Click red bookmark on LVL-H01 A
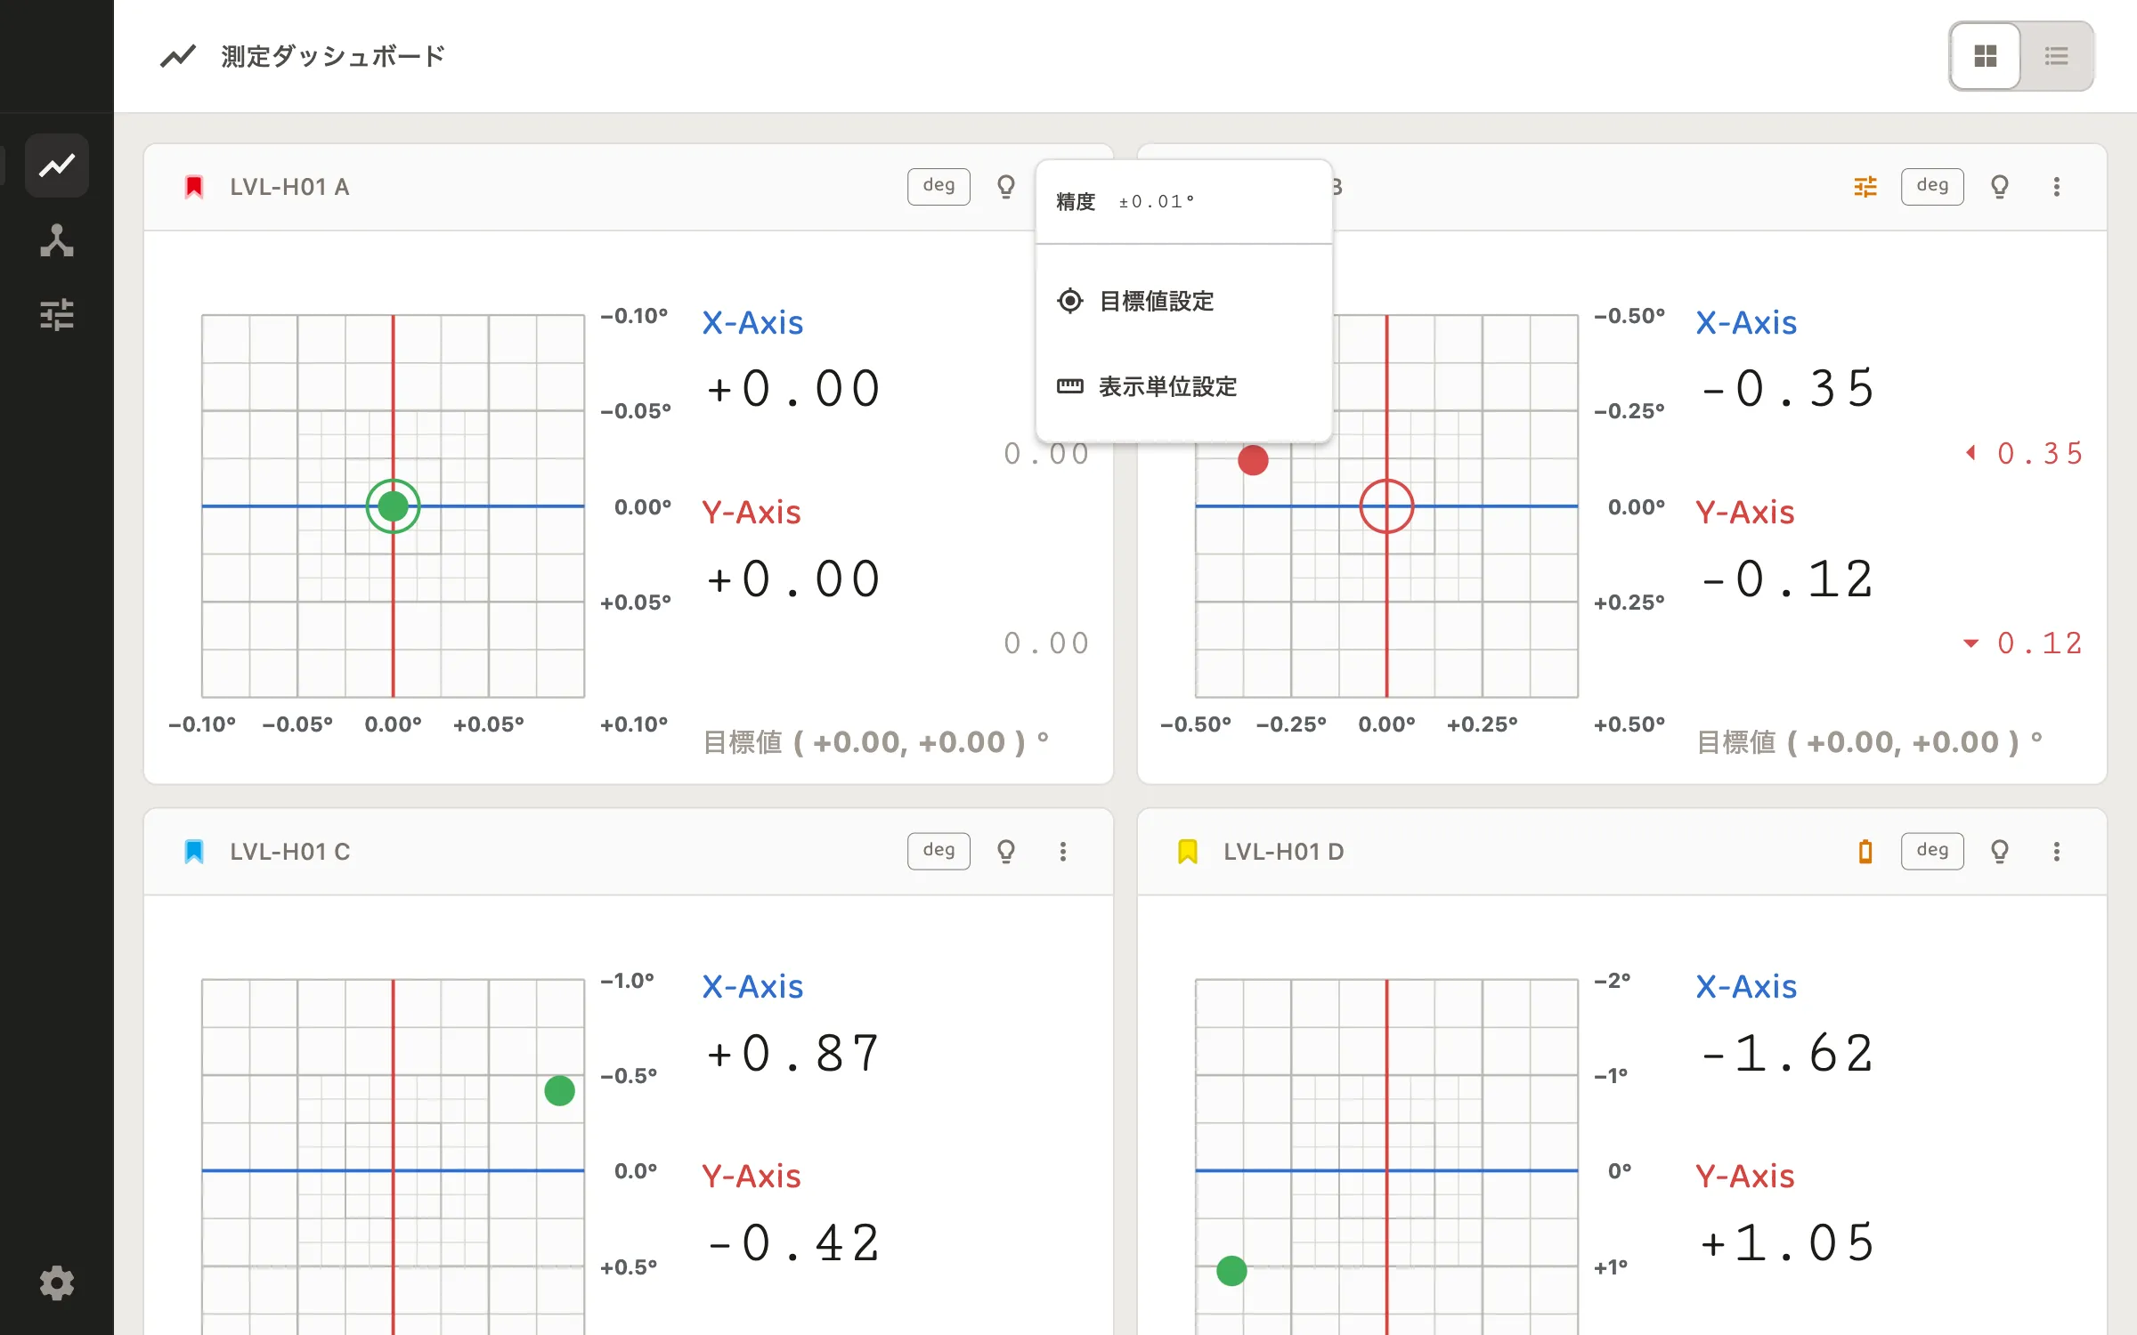This screenshot has width=2137, height=1335. coord(194,187)
